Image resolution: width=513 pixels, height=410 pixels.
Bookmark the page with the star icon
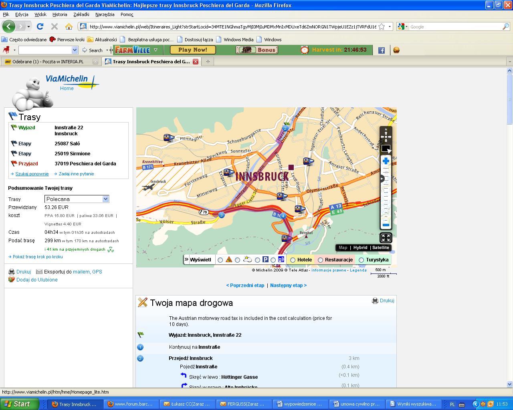[x=382, y=27]
